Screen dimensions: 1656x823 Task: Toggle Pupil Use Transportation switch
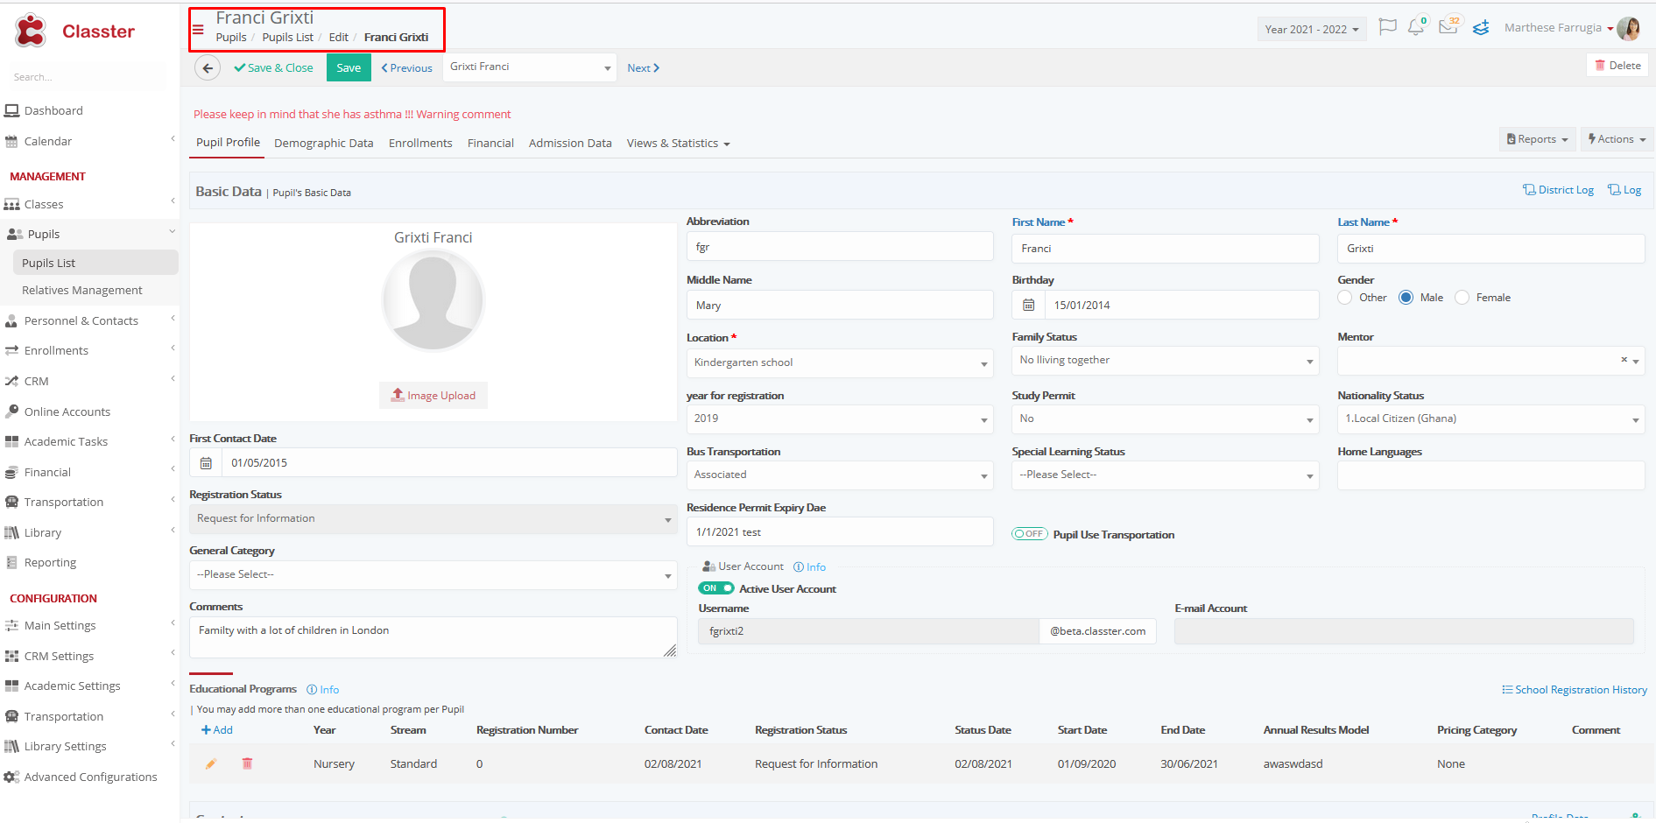(x=1030, y=534)
